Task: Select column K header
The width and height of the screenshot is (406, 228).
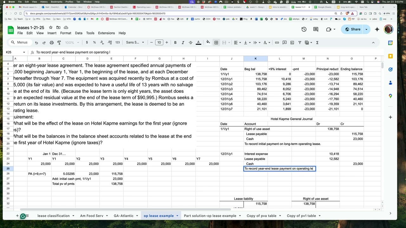Action: (255, 59)
